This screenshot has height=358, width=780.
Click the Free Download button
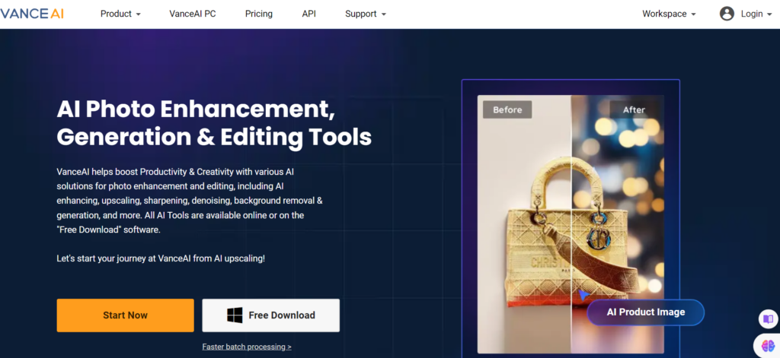point(270,315)
